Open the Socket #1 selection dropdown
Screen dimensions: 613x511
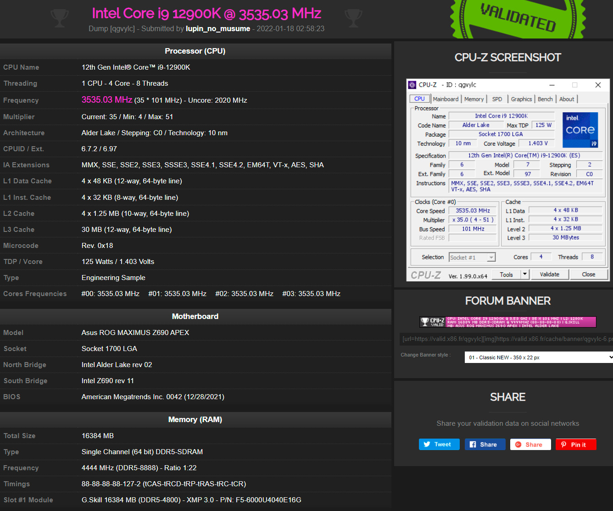pyautogui.click(x=472, y=258)
